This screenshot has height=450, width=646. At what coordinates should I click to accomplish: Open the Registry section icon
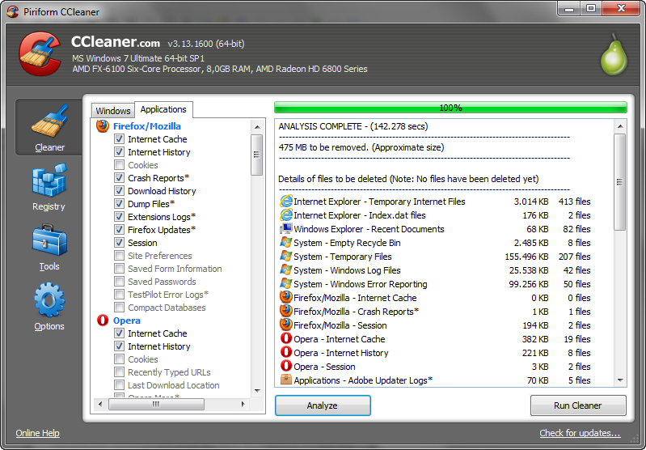[49, 180]
